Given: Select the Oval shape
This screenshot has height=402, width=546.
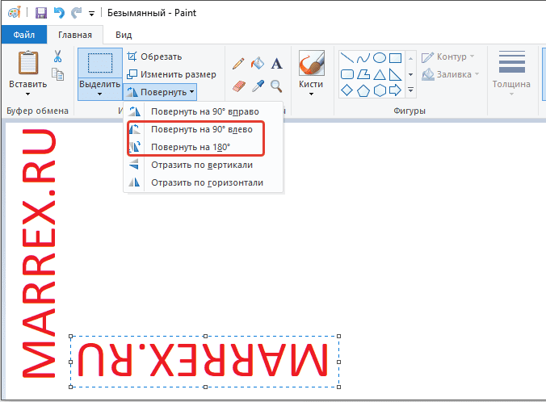Looking at the screenshot, I should [379, 58].
